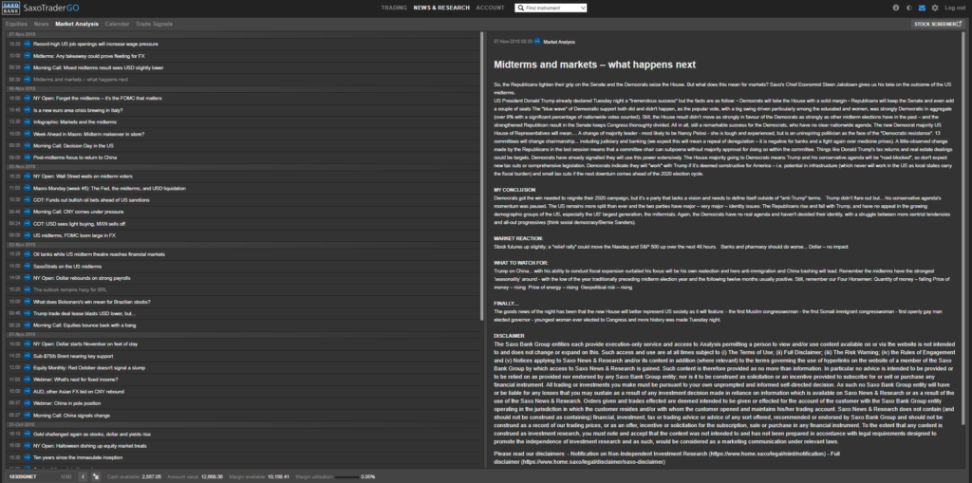
Task: Click the source icon beside Record-high US job openings
Action: pos(28,44)
